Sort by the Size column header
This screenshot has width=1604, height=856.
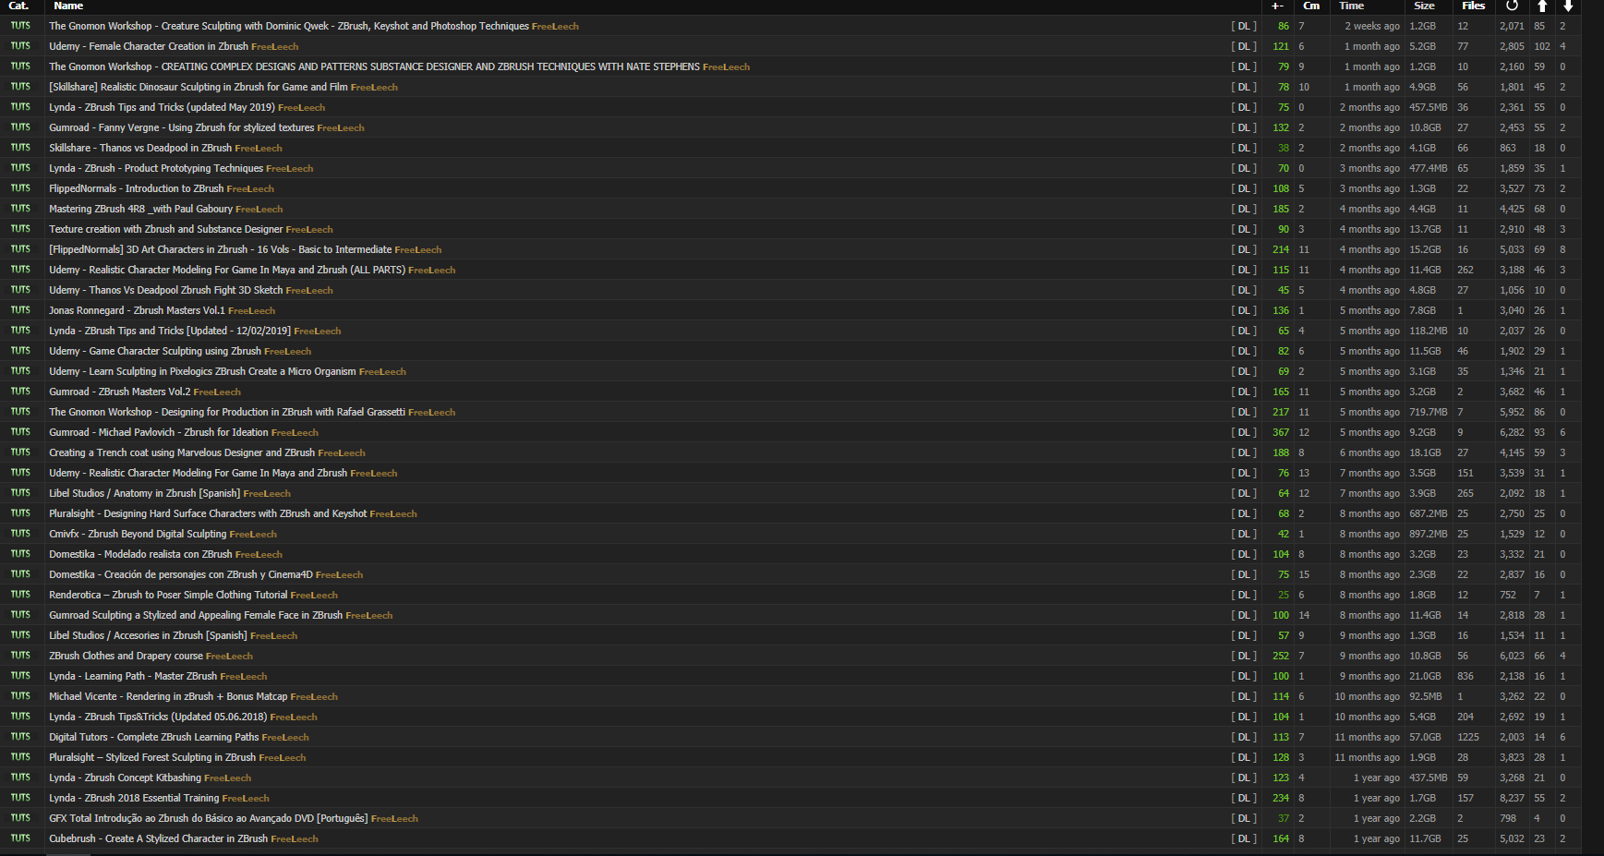click(1424, 6)
